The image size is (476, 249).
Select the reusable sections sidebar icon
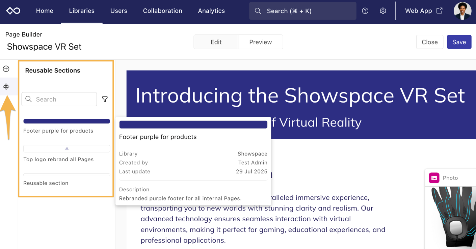coord(6,87)
